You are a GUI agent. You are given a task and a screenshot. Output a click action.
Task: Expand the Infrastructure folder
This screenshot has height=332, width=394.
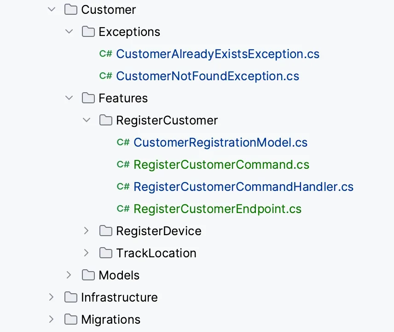[x=51, y=297]
